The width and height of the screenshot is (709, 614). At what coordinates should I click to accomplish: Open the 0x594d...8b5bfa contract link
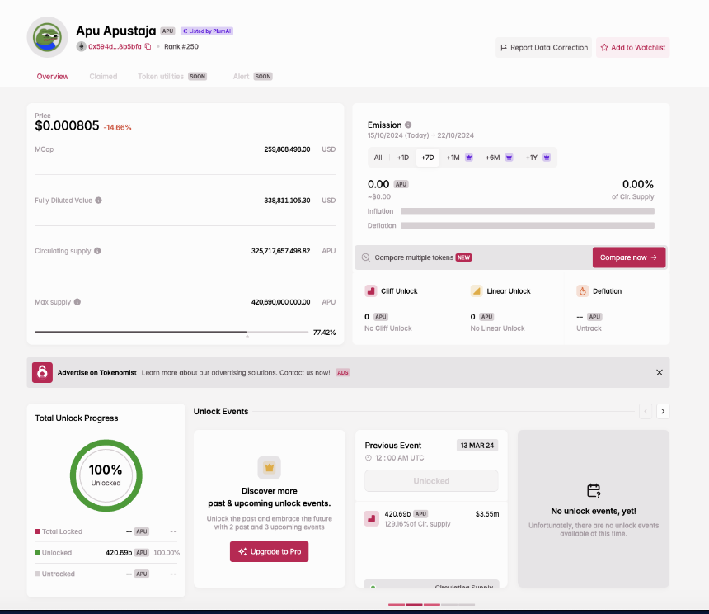tap(115, 46)
